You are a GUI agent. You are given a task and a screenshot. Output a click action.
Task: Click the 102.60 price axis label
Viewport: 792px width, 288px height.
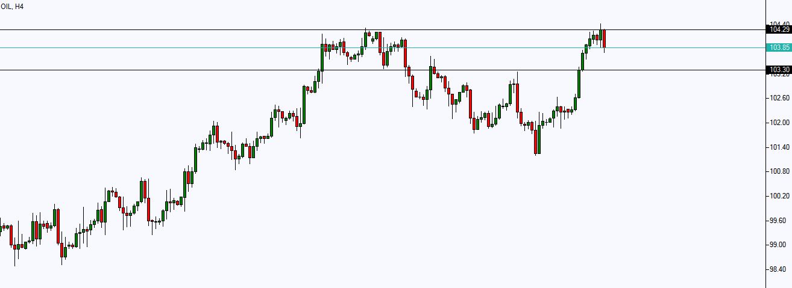point(779,98)
